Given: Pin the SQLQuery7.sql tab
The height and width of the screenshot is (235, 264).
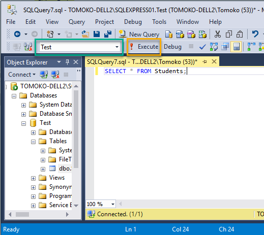Looking at the screenshot, I should coord(204,62).
